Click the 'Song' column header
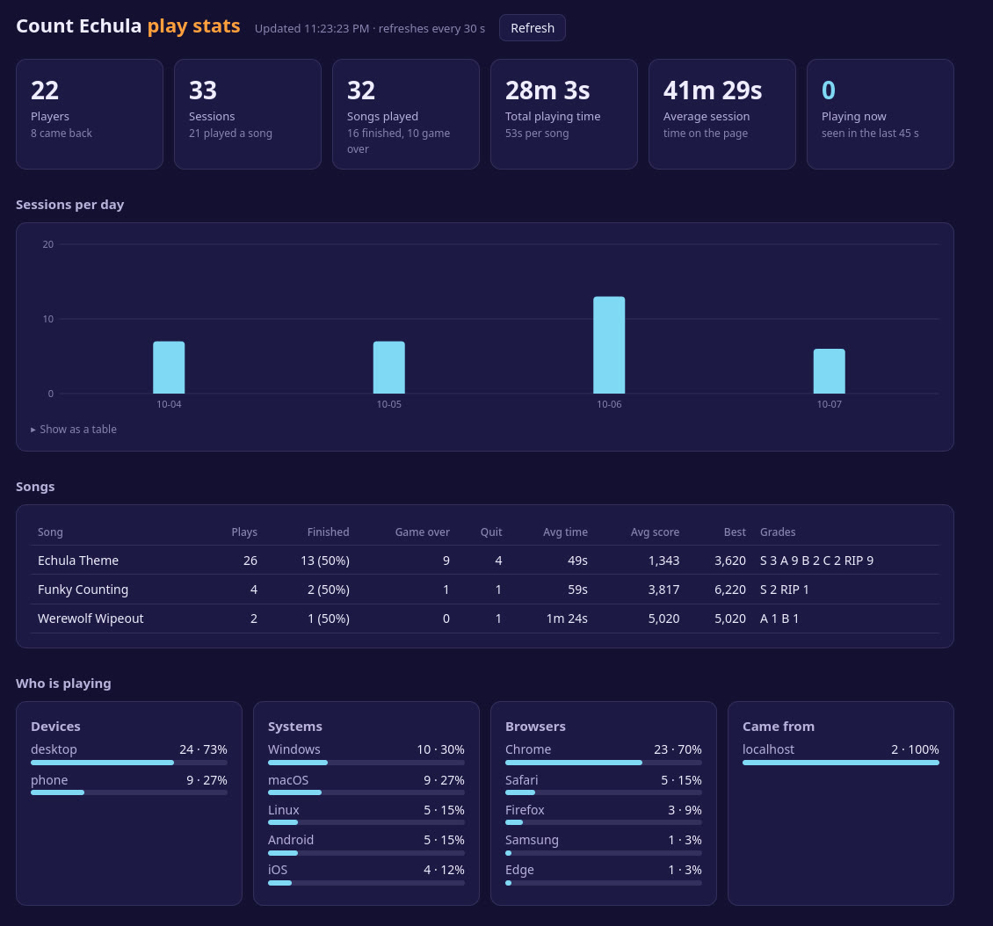993x926 pixels. pos(50,532)
